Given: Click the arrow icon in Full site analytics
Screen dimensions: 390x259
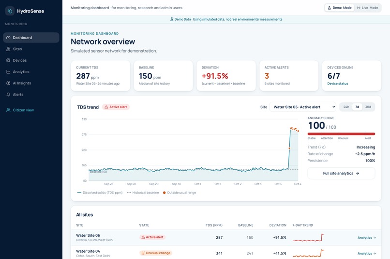Looking at the screenshot, I should point(358,173).
